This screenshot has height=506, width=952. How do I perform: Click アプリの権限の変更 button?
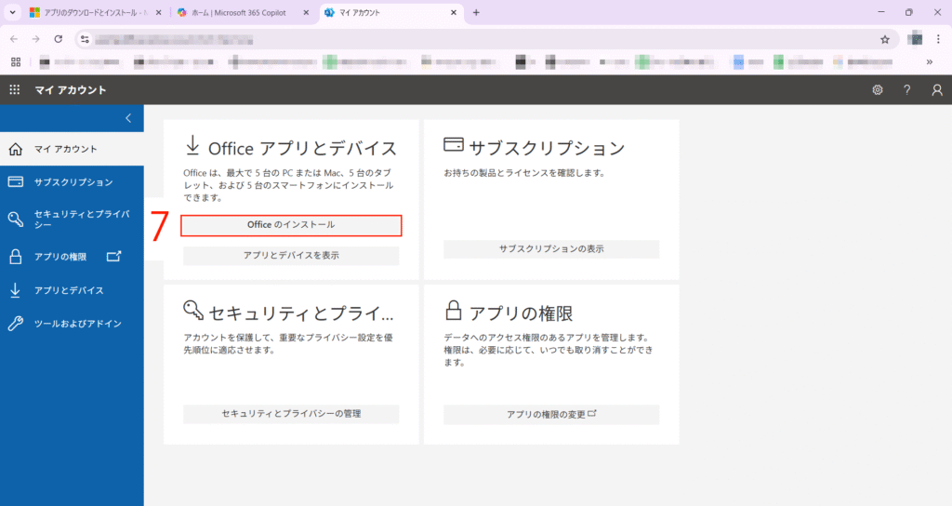551,414
